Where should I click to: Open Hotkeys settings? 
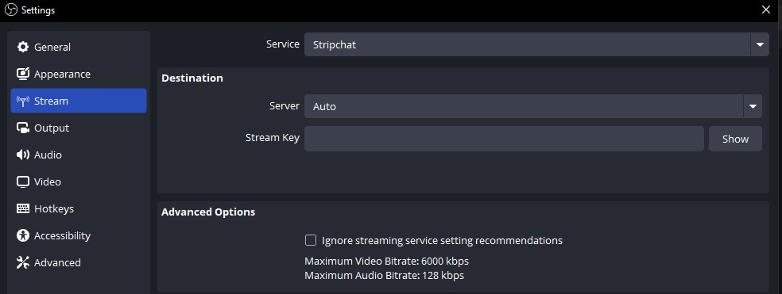click(79, 208)
